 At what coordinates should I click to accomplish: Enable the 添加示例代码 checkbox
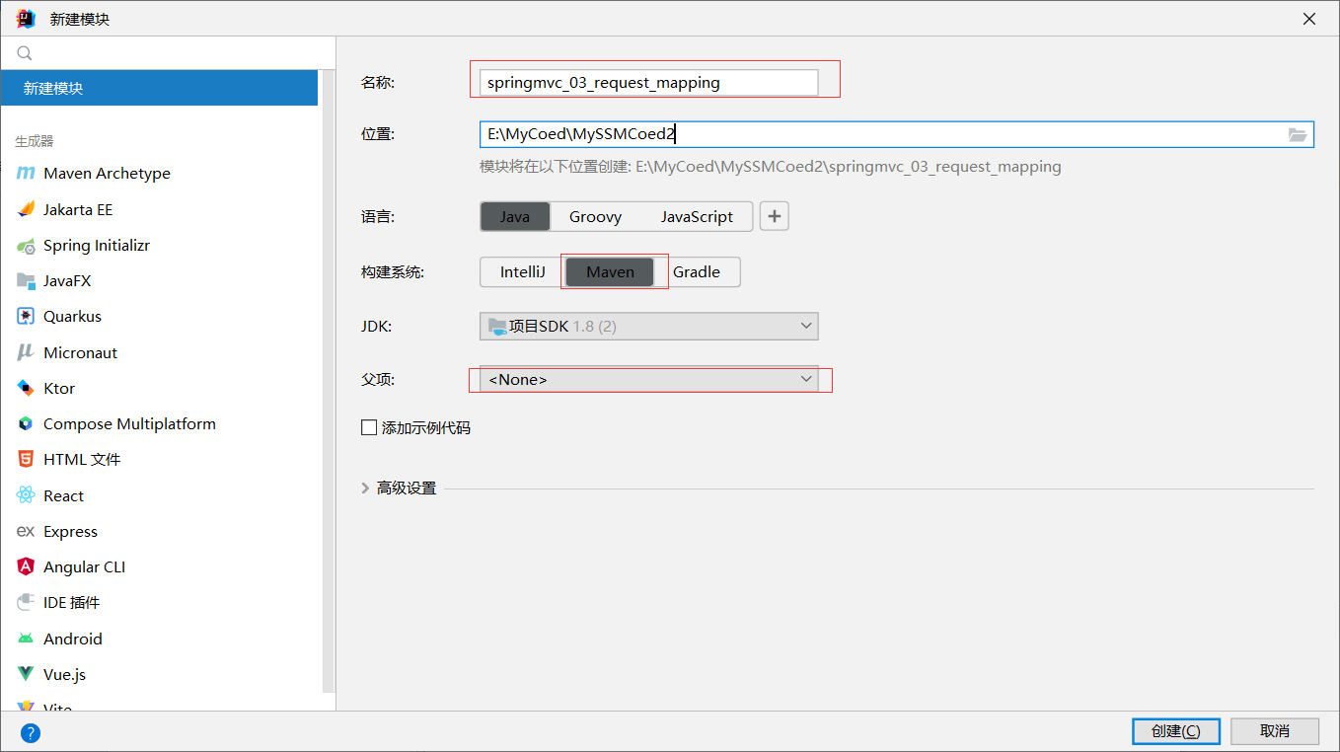[369, 428]
